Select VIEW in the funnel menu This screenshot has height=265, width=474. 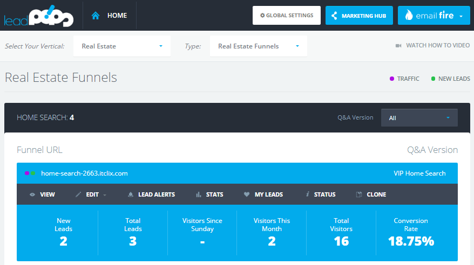(x=48, y=195)
